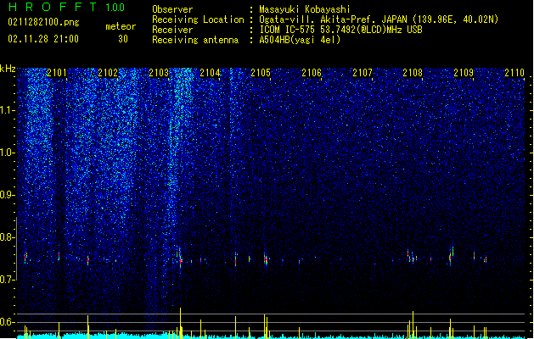Click the 2102 time marker
The image size is (534, 339).
108,73
